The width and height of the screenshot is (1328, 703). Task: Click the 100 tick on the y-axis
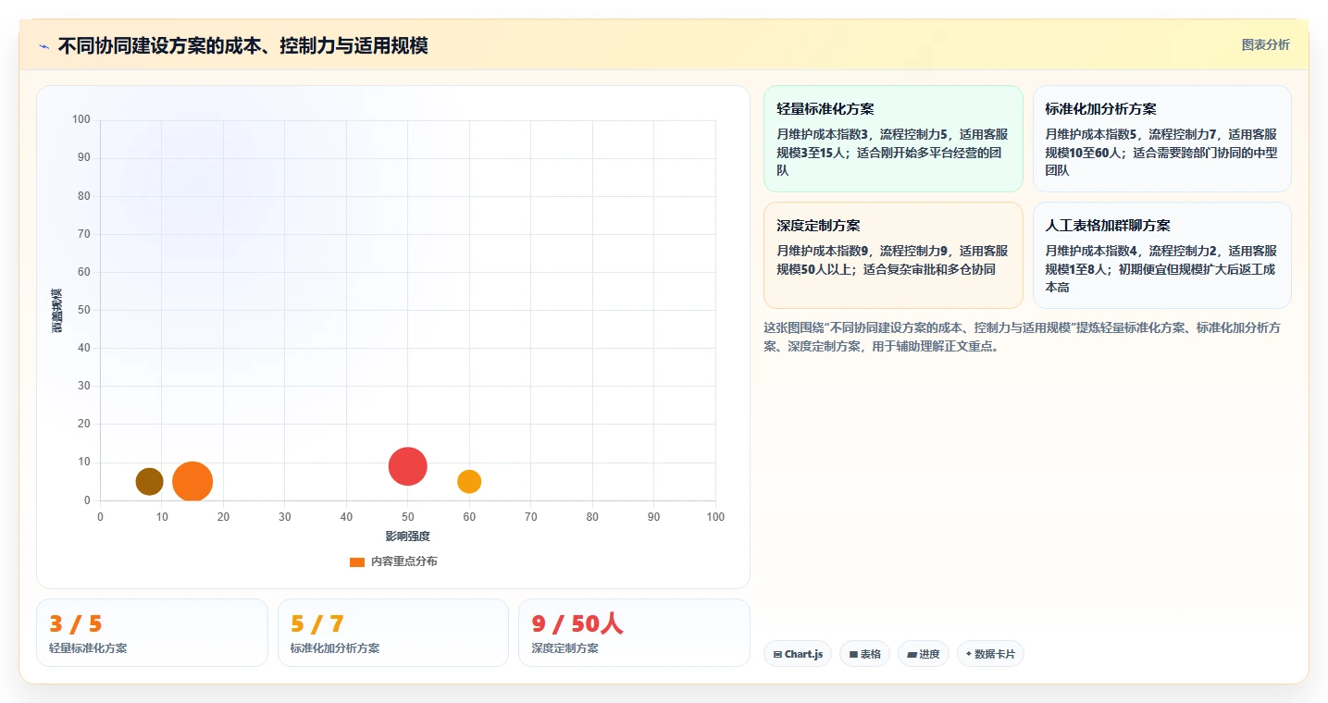[81, 119]
